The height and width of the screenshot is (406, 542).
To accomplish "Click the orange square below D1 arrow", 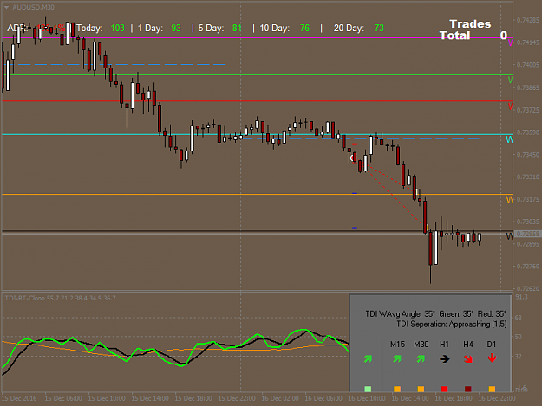I will click(x=492, y=389).
